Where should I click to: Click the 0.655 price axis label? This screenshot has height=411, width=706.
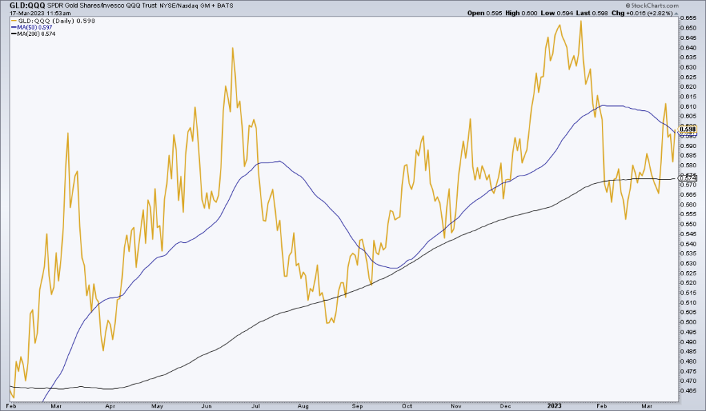click(x=689, y=18)
